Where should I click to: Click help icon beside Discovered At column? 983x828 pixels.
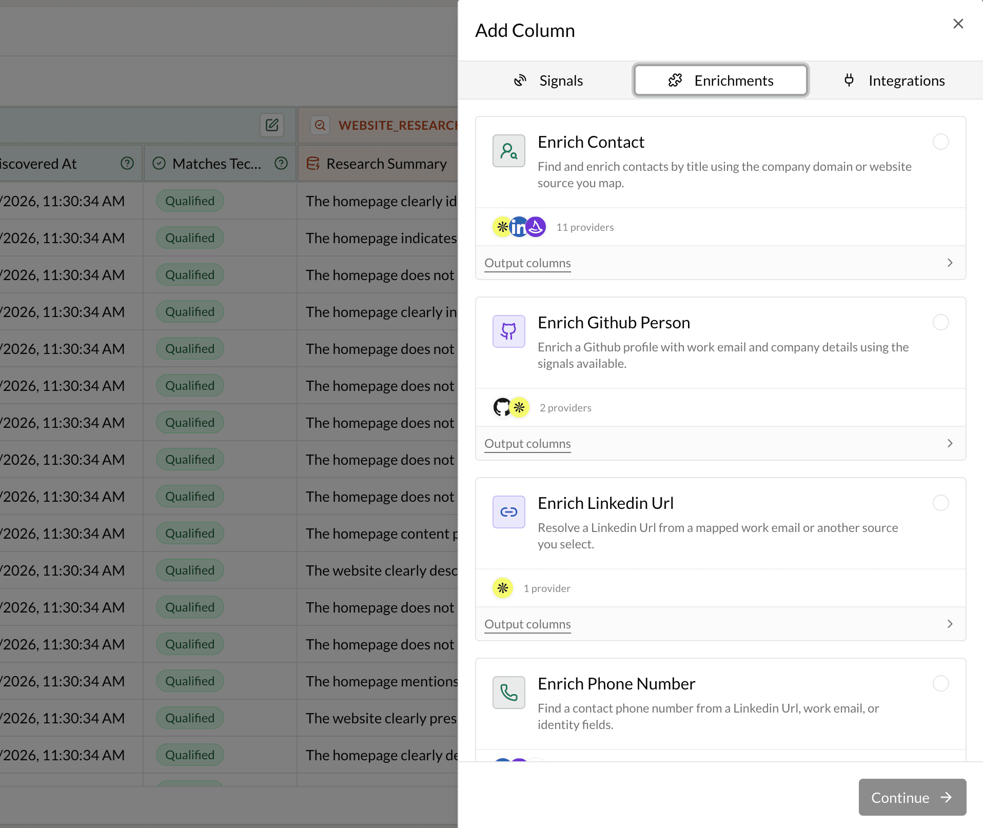click(127, 164)
